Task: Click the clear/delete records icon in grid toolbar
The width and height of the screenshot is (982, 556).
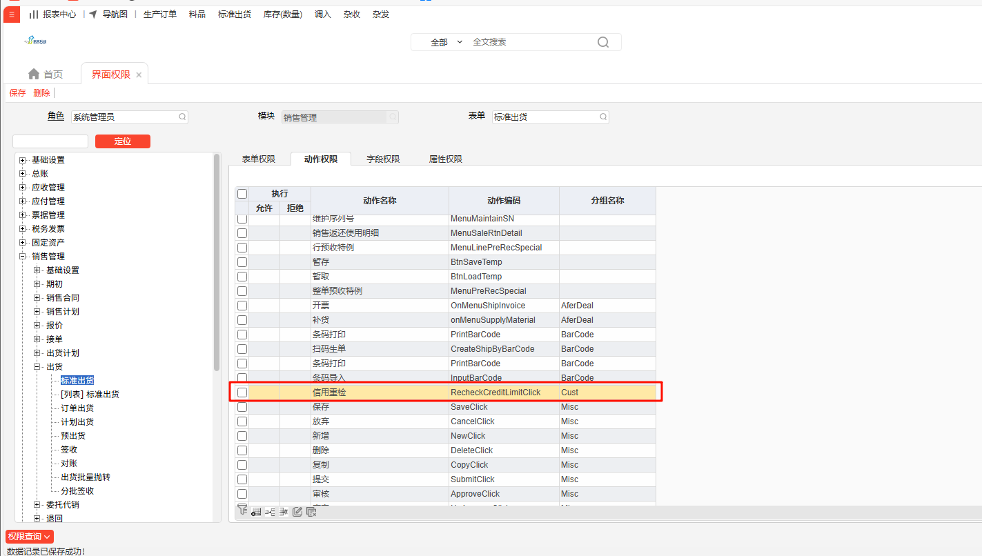Action: point(311,512)
